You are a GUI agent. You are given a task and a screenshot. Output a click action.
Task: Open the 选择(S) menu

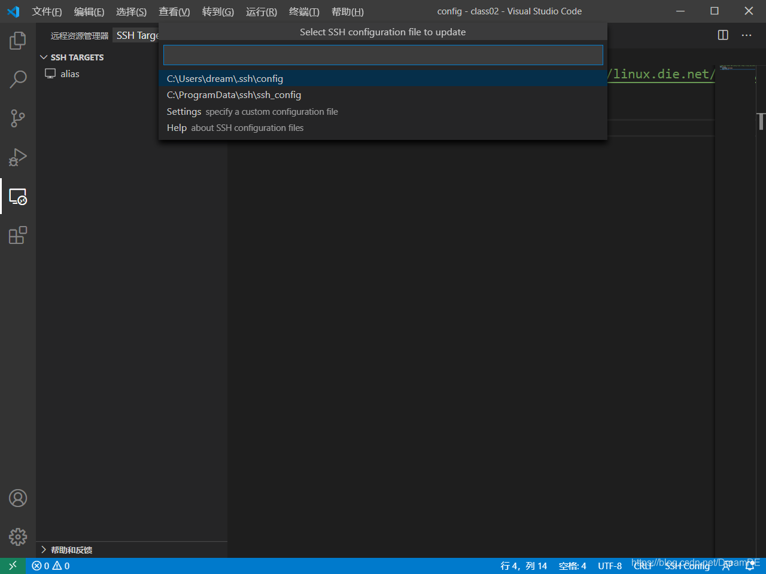pyautogui.click(x=131, y=11)
